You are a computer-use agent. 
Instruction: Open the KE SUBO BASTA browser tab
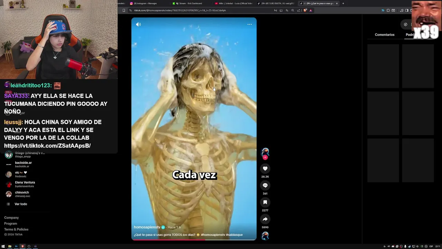276,3
